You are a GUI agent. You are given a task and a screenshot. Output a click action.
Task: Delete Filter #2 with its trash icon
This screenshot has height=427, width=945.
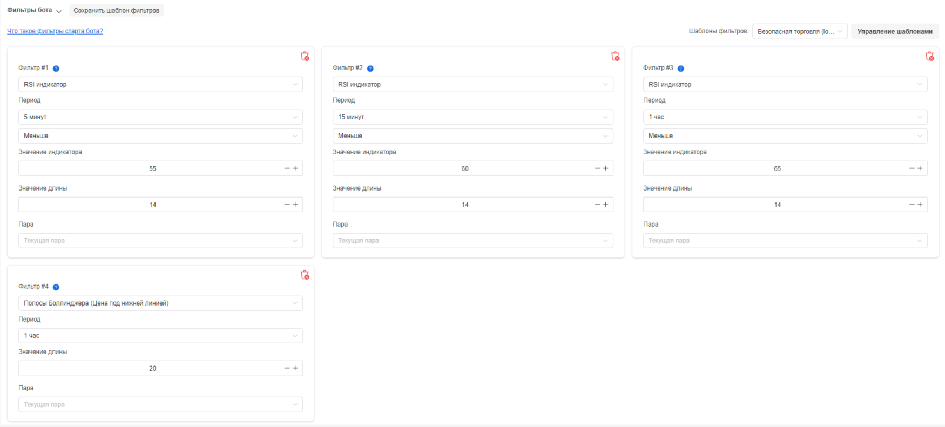[x=615, y=56]
